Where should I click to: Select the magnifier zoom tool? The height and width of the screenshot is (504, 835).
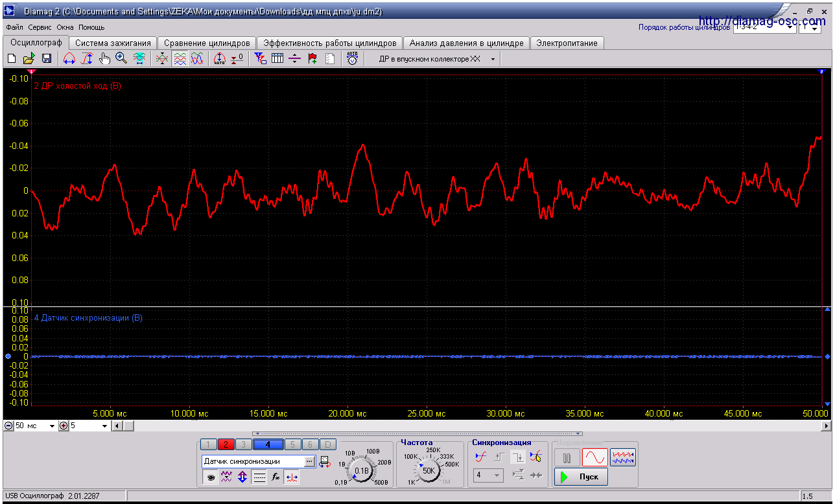click(121, 59)
